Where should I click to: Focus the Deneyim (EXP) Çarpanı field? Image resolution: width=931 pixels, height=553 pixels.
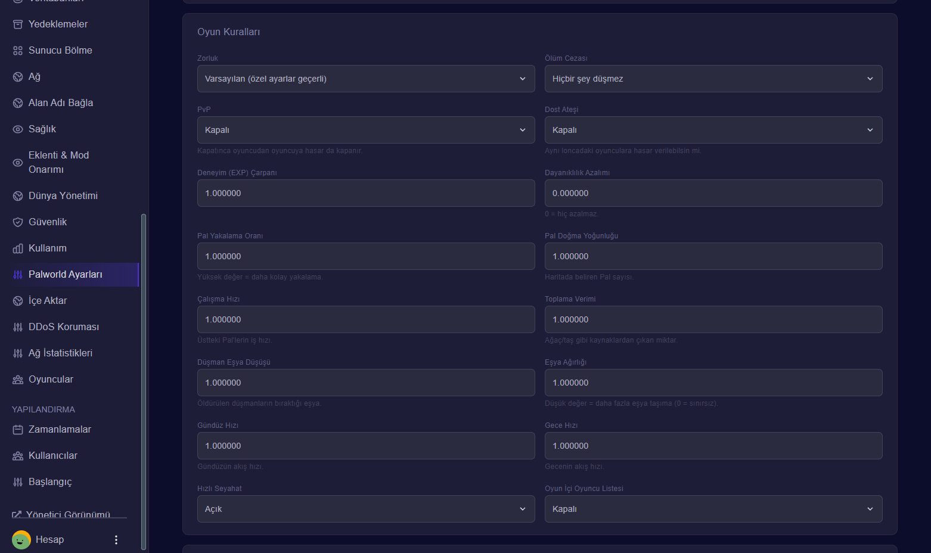366,193
